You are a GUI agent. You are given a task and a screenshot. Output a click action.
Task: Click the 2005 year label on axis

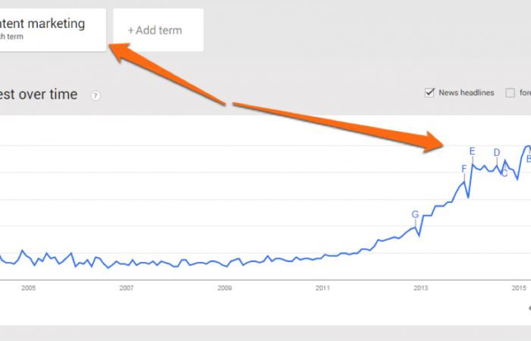pyautogui.click(x=29, y=288)
